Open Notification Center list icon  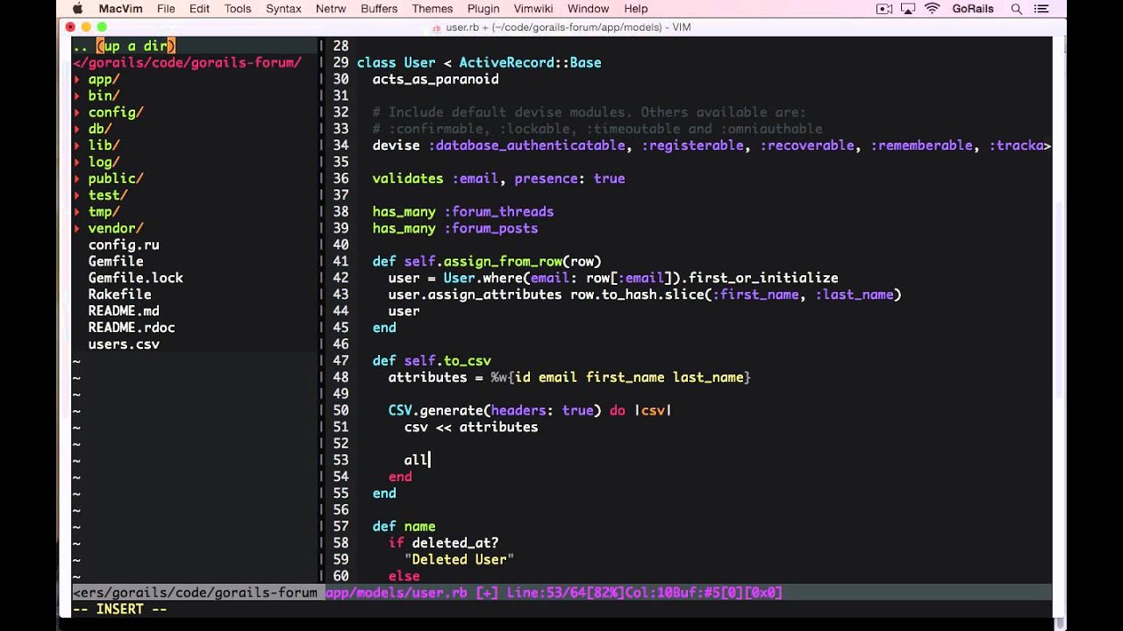tap(1042, 9)
